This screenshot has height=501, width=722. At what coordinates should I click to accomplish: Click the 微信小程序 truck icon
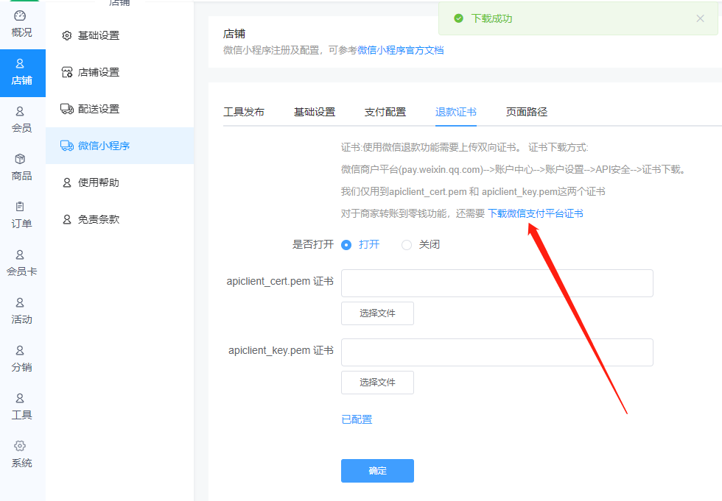(x=67, y=146)
